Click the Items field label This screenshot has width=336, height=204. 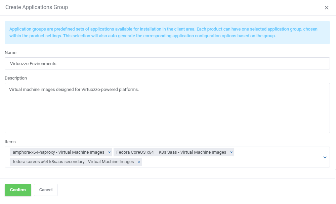point(10,142)
